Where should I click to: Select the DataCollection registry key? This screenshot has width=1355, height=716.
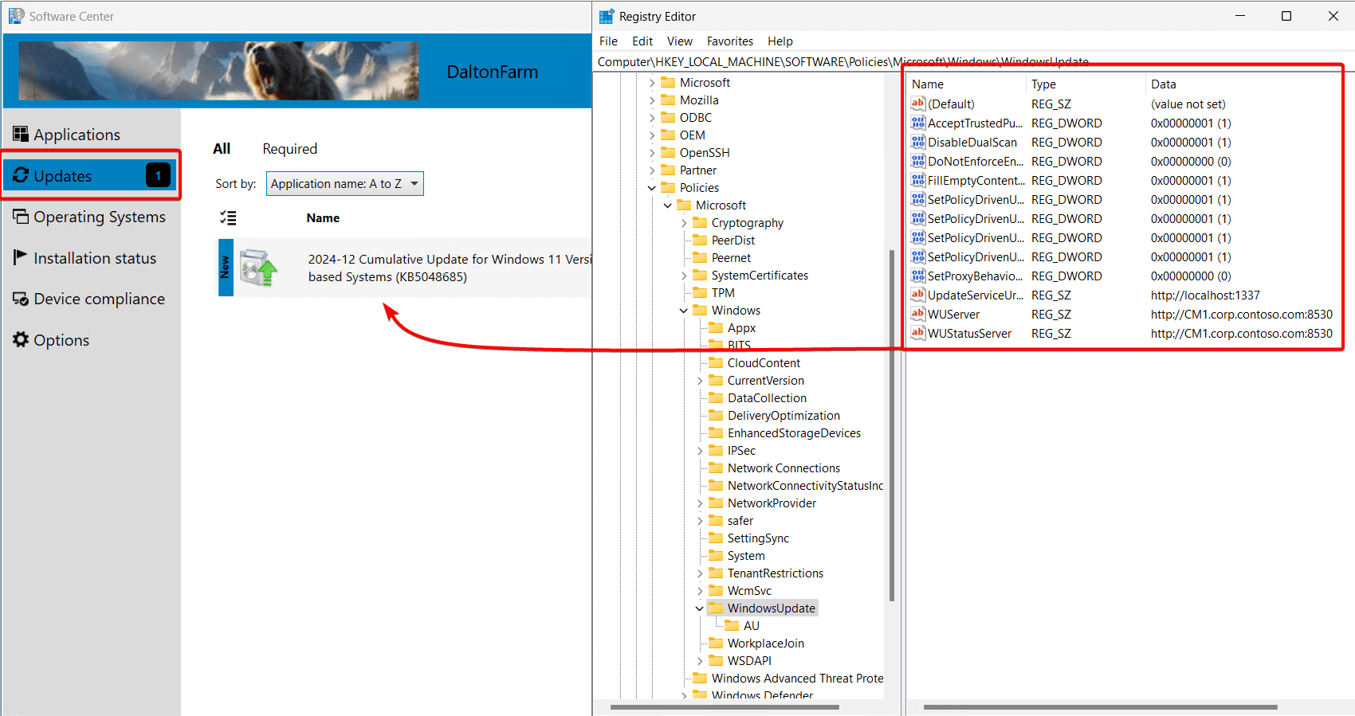pyautogui.click(x=767, y=397)
